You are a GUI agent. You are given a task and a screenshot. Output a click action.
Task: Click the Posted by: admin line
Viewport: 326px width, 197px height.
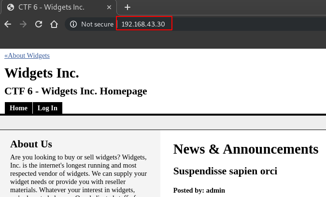pos(199,190)
